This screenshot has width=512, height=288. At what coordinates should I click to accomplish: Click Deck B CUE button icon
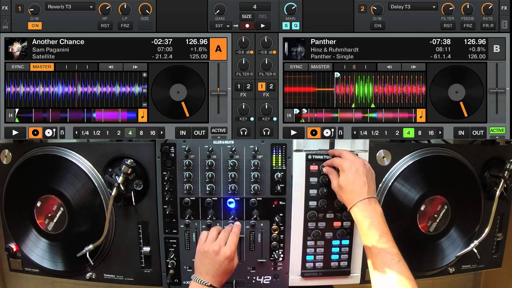click(x=314, y=133)
